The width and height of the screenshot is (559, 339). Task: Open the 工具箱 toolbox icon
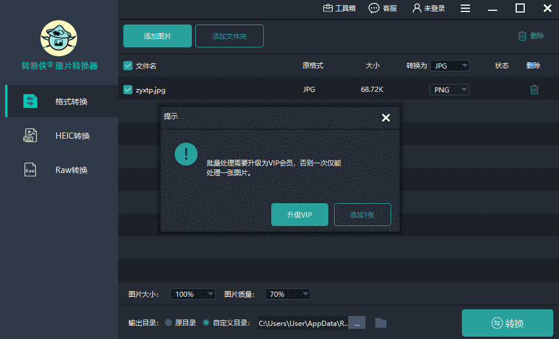tap(327, 8)
